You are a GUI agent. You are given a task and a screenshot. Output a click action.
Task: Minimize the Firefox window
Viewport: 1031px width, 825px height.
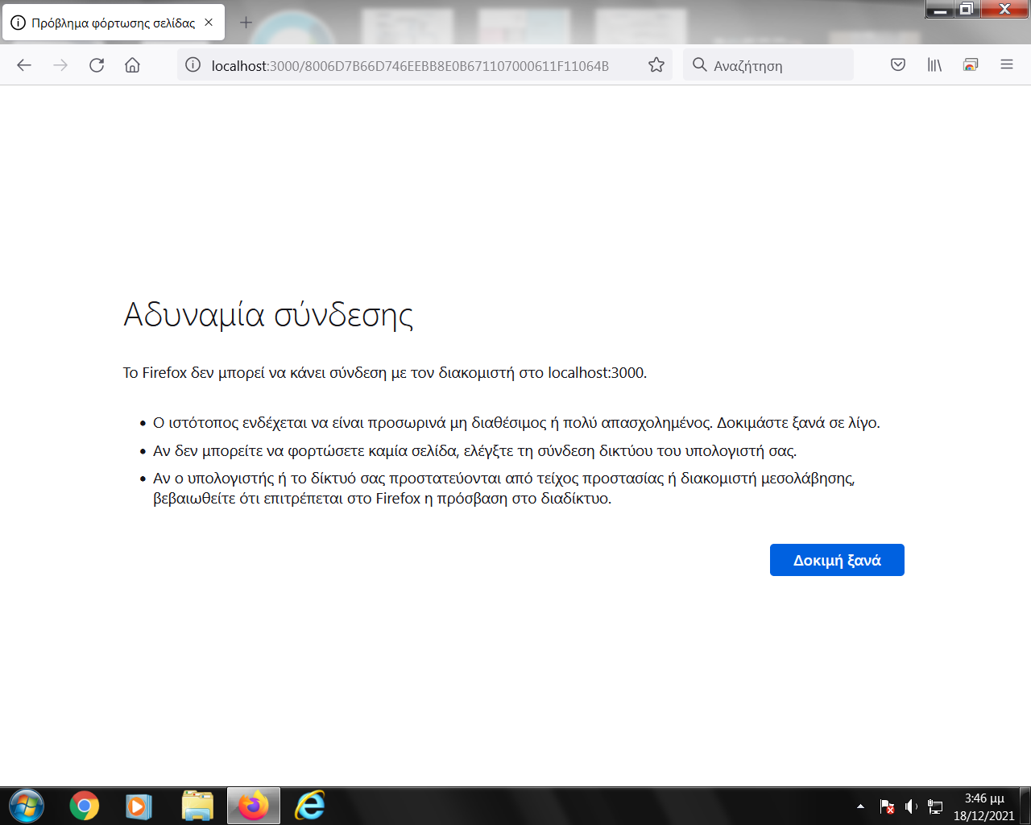point(939,9)
